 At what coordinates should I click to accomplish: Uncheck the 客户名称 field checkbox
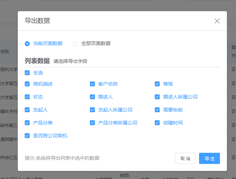coord(92,84)
